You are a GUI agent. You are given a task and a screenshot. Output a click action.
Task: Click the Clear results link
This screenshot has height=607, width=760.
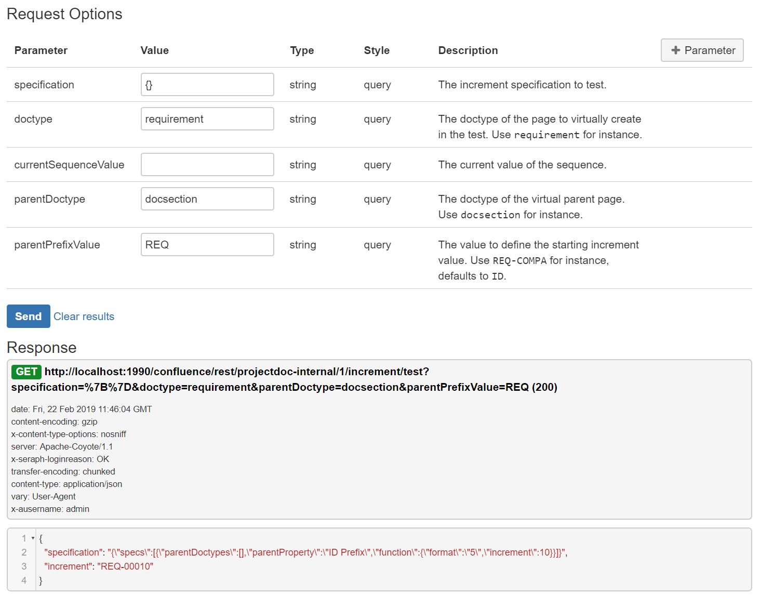[x=84, y=316]
